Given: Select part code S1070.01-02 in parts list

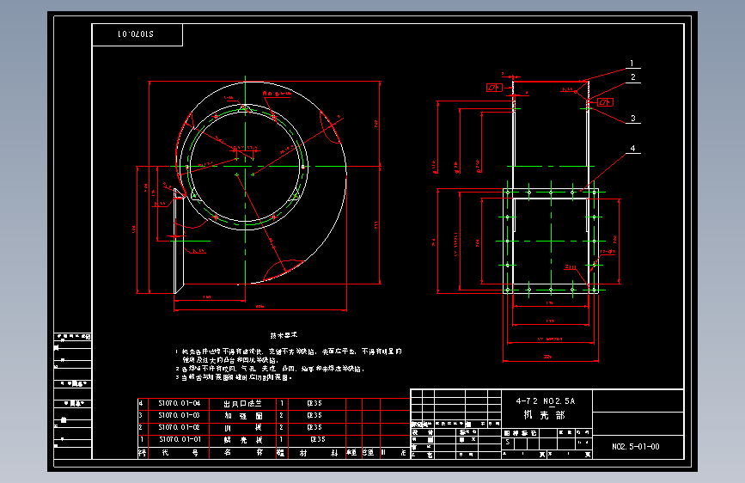Looking at the screenshot, I should [x=179, y=427].
